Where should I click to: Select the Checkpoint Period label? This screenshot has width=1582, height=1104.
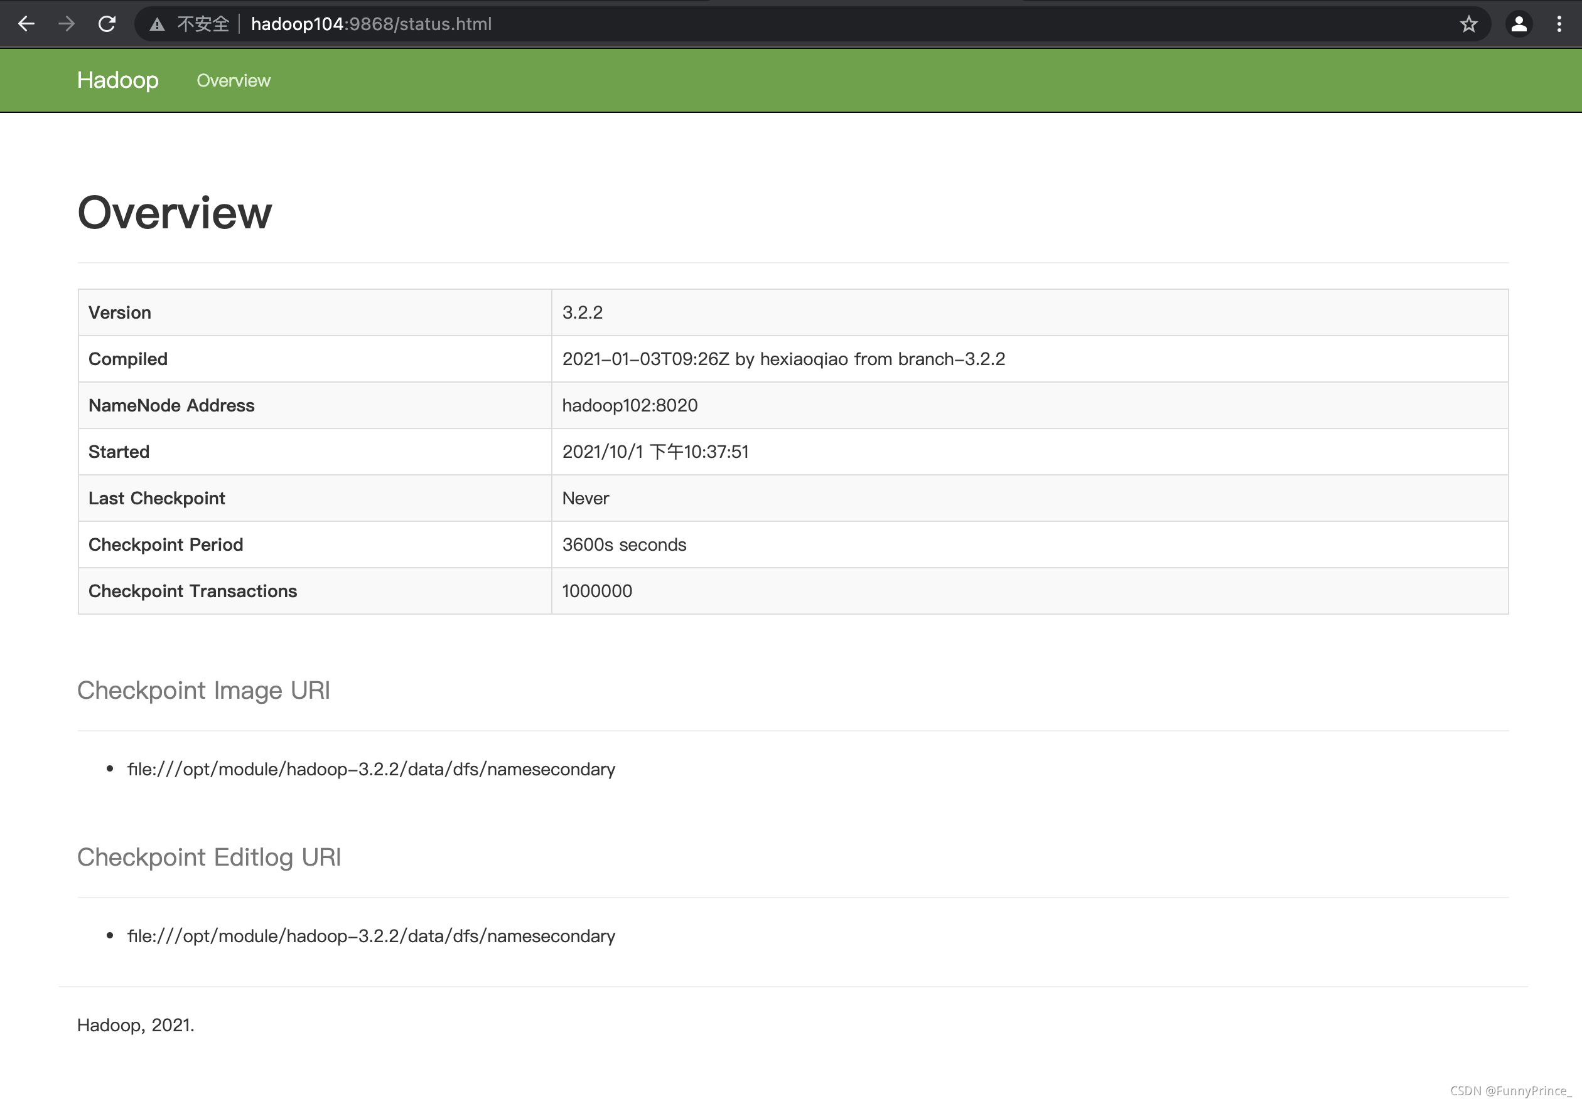(x=165, y=544)
